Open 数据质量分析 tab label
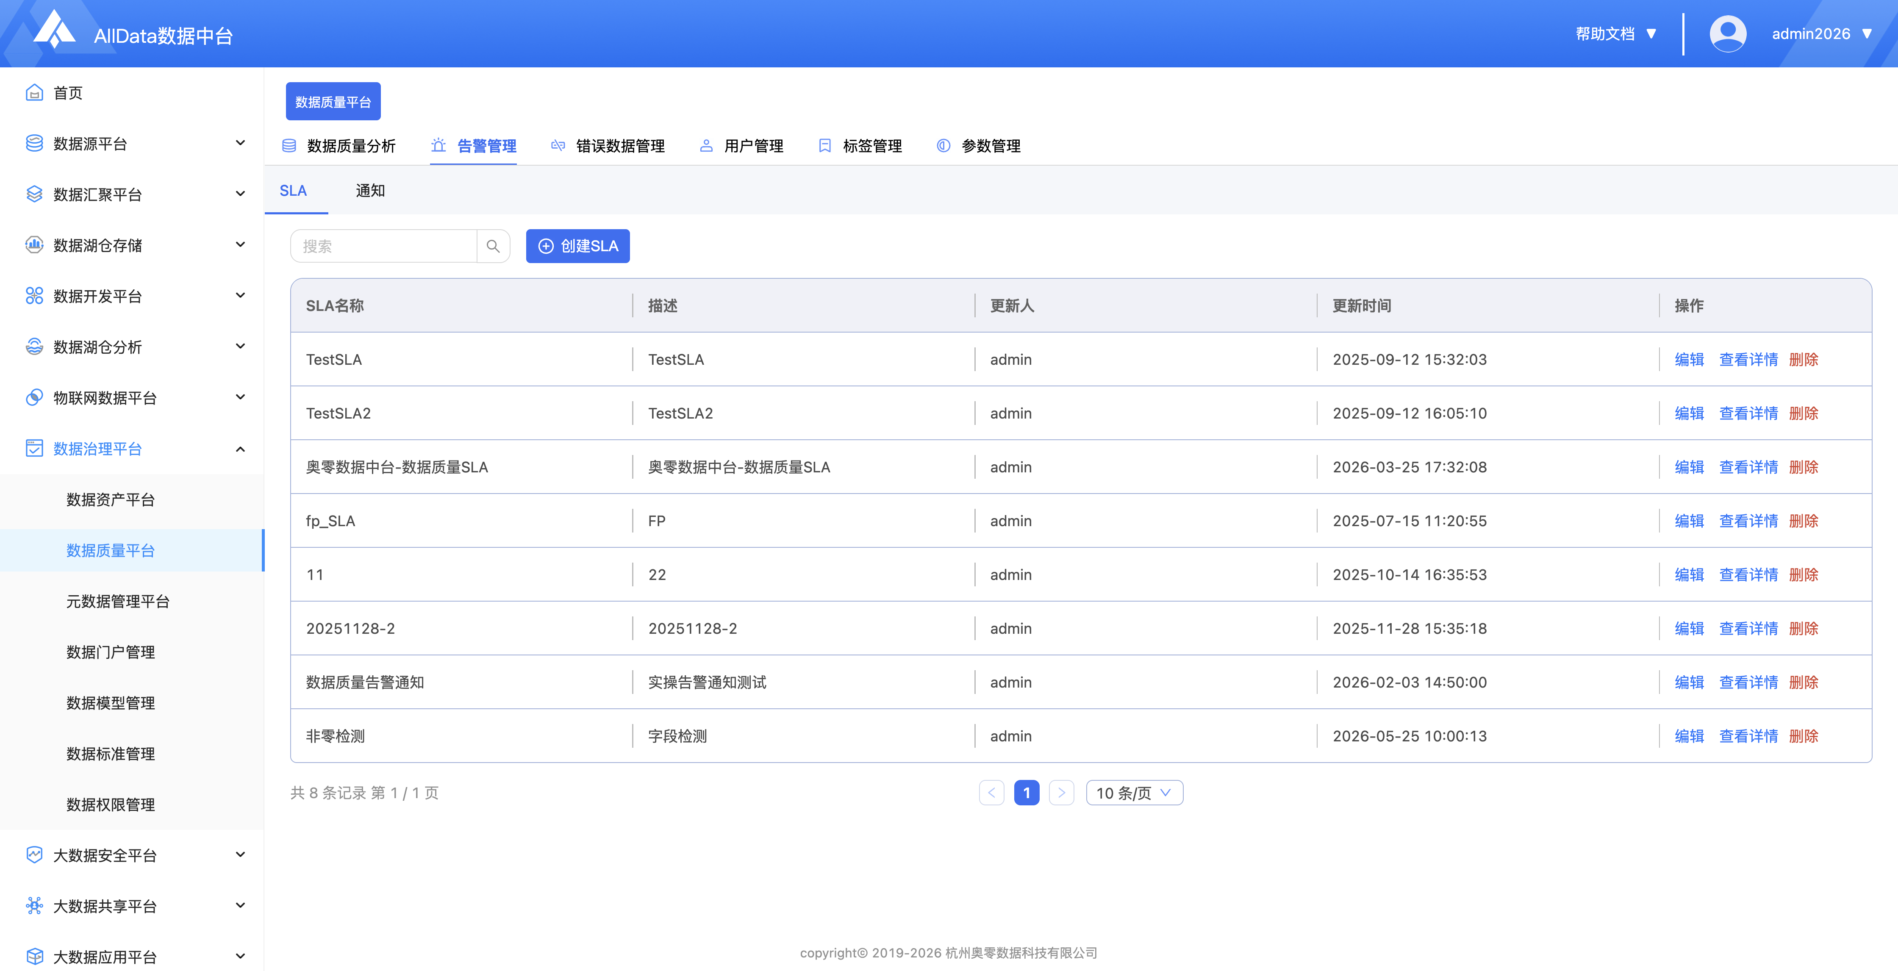Image resolution: width=1898 pixels, height=971 pixels. tap(352, 146)
